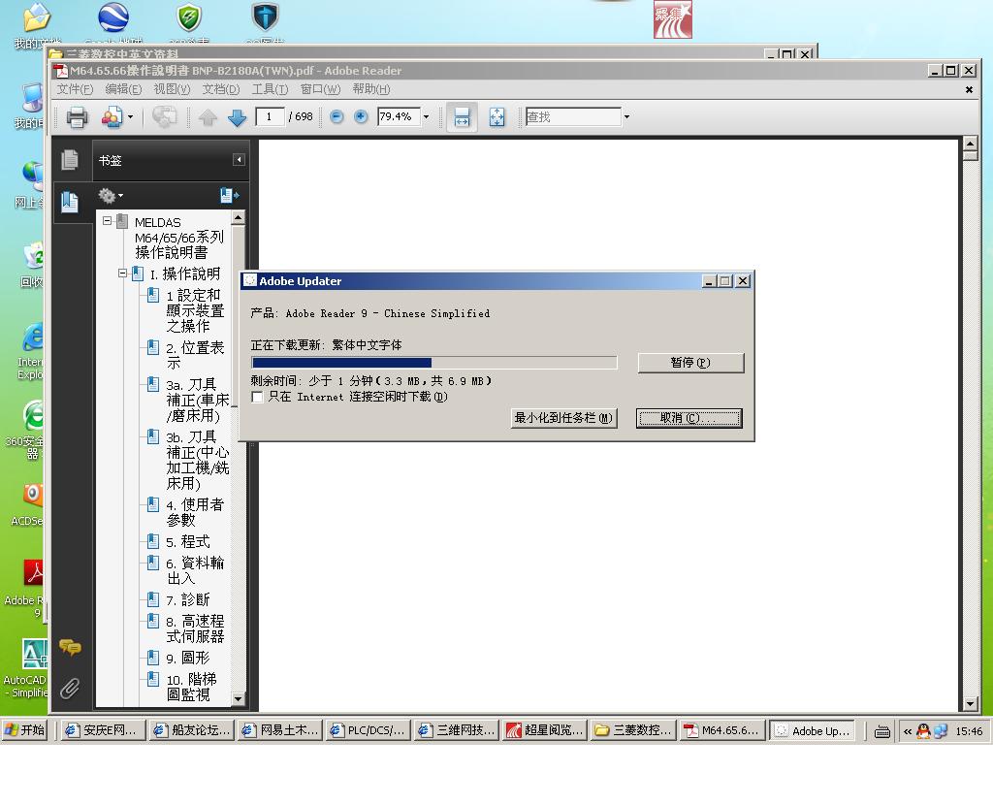Click the 查找 search input field
Image resolution: width=993 pixels, height=805 pixels.
(x=572, y=117)
